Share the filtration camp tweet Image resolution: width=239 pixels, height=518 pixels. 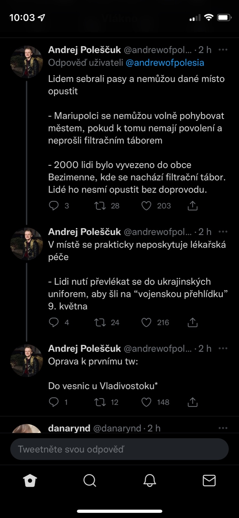(193, 206)
